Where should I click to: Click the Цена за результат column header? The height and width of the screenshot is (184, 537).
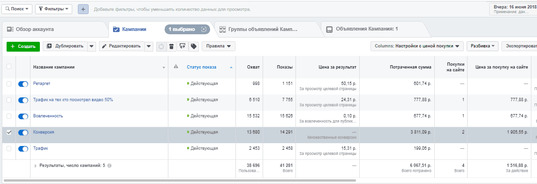pyautogui.click(x=337, y=67)
